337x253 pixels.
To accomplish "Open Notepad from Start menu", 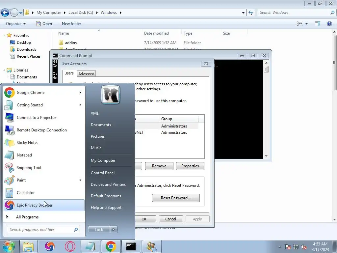I will (x=44, y=155).
